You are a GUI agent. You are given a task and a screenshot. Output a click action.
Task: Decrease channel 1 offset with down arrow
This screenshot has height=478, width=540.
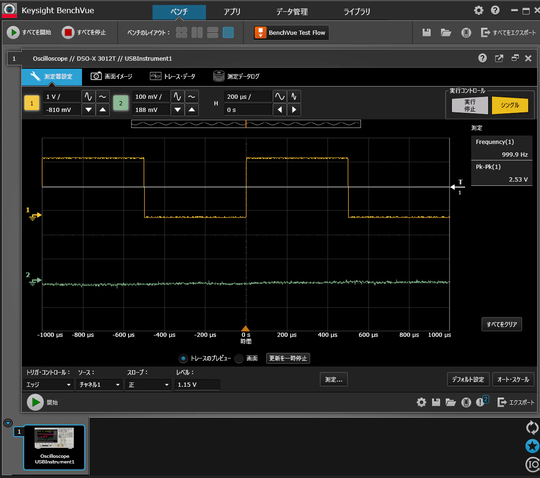tap(89, 110)
